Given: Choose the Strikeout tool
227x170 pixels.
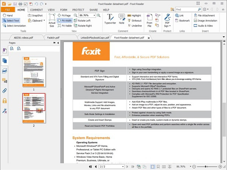Looking at the screenshot, I should (x=134, y=20).
